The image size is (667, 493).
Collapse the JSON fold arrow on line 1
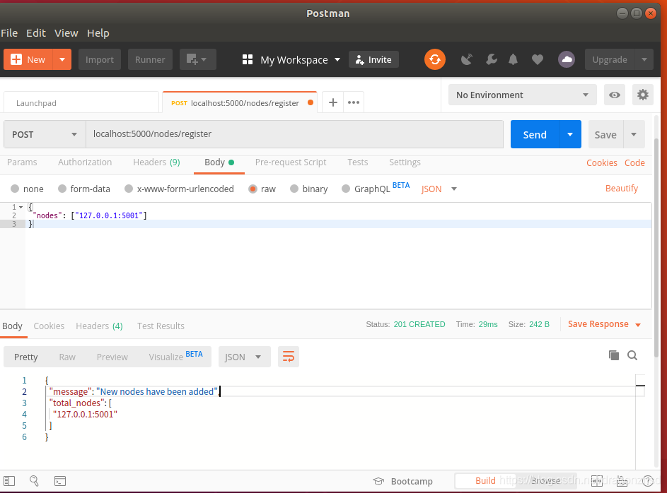[x=21, y=207]
